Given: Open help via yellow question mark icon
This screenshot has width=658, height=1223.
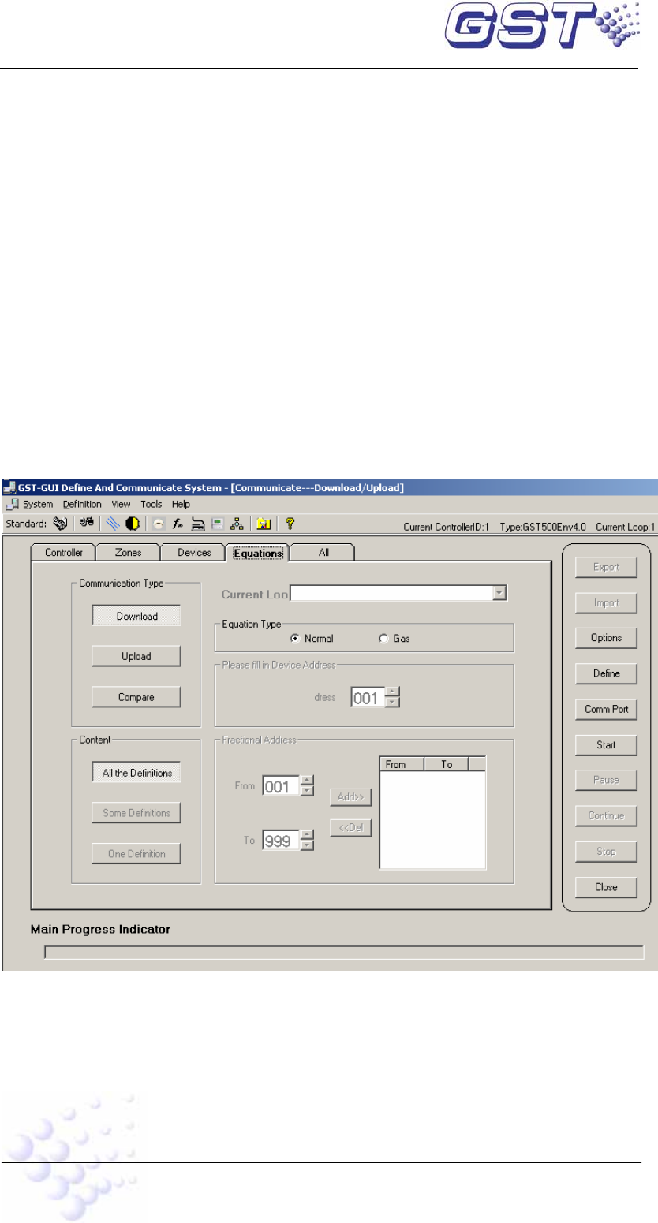Looking at the screenshot, I should [x=290, y=523].
